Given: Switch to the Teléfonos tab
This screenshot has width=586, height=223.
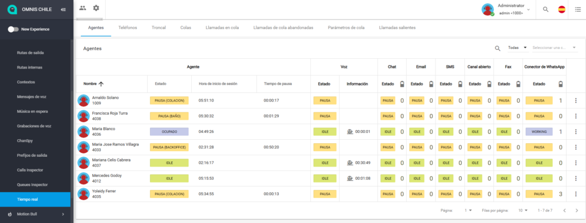Looking at the screenshot, I should [x=128, y=27].
